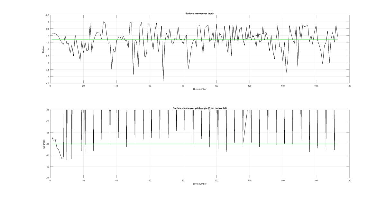Image resolution: width=386 pixels, height=200 pixels.
Task: Click the "Degrees" y-axis label
Action: (43, 144)
